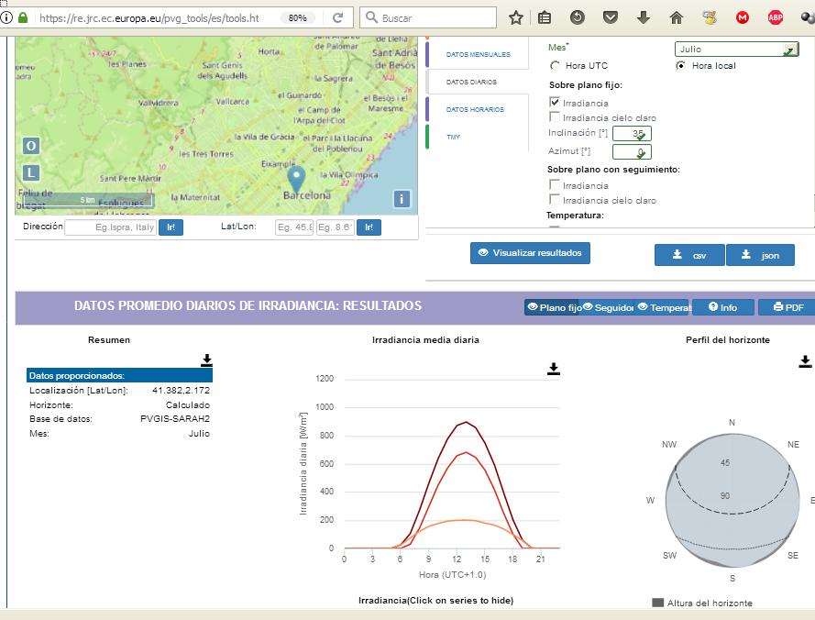
Task: Click the green padlock security icon
Action: pyautogui.click(x=22, y=17)
